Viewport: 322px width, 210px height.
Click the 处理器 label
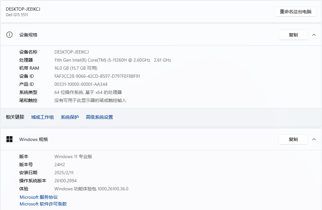pos(26,60)
